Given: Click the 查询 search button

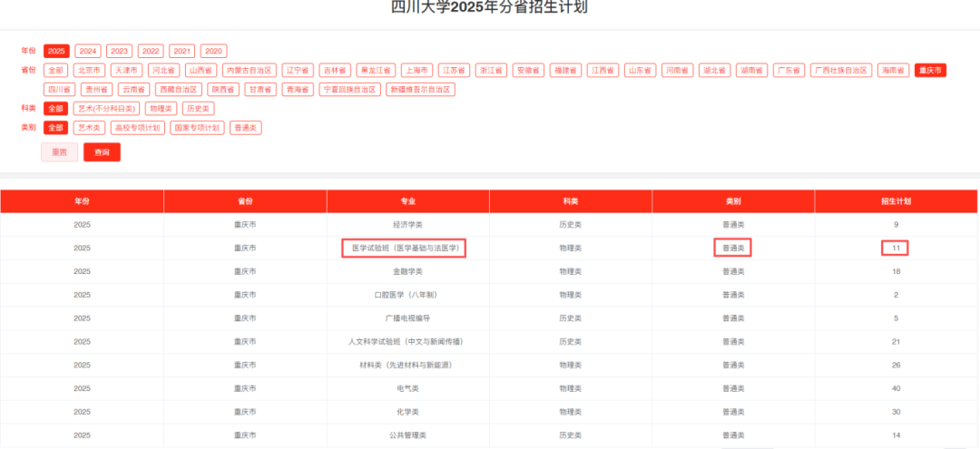Looking at the screenshot, I should click(102, 152).
